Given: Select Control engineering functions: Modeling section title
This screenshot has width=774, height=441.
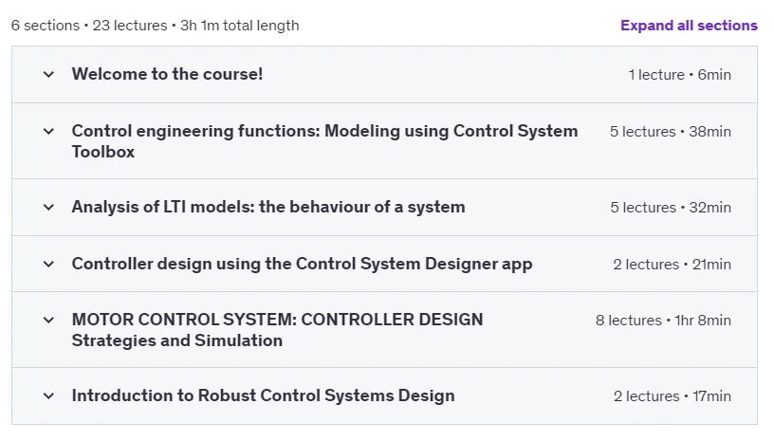Looking at the screenshot, I should tap(324, 141).
